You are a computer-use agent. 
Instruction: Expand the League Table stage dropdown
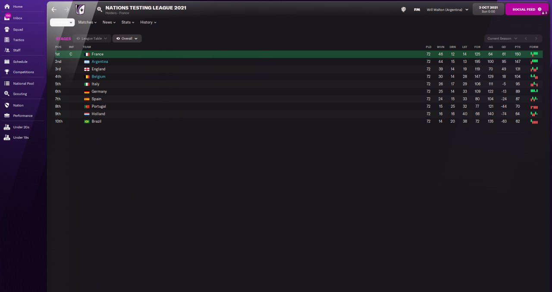[x=91, y=38]
